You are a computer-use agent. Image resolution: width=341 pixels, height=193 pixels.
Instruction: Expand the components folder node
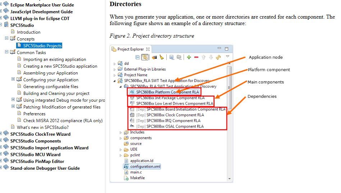click(x=120, y=138)
